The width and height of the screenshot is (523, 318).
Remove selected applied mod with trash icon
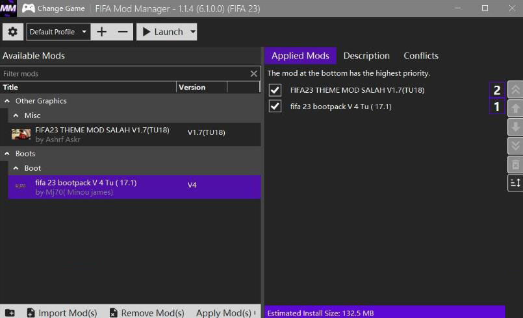[x=515, y=164]
